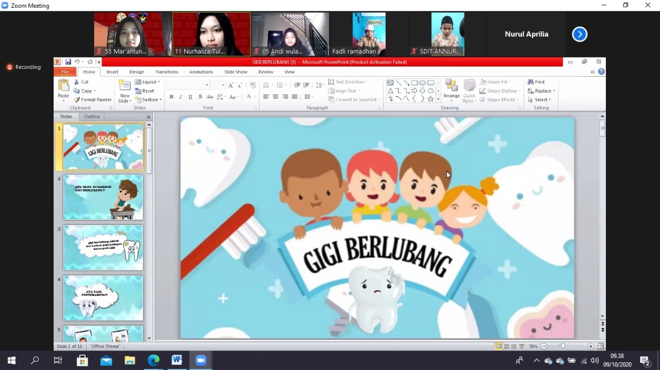Screen dimensions: 660x370
Task: Click the Save icon in quick access toolbar
Action: [68, 62]
